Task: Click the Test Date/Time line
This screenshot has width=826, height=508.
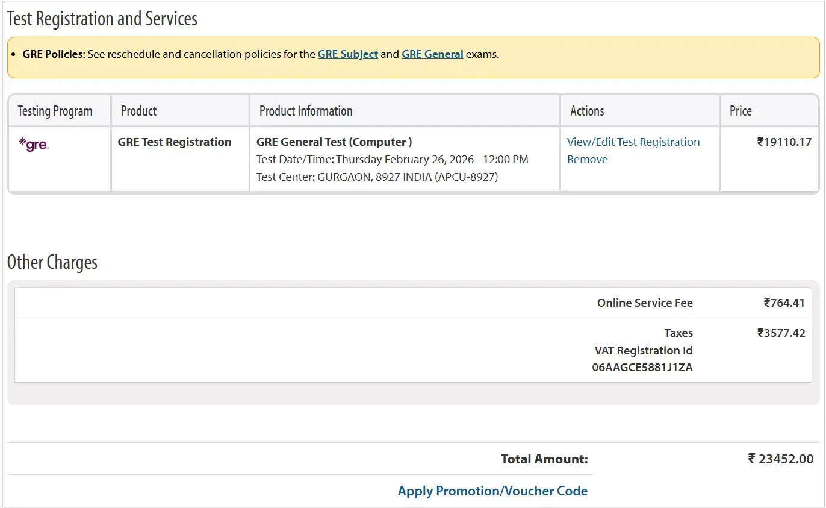Action: tap(393, 160)
